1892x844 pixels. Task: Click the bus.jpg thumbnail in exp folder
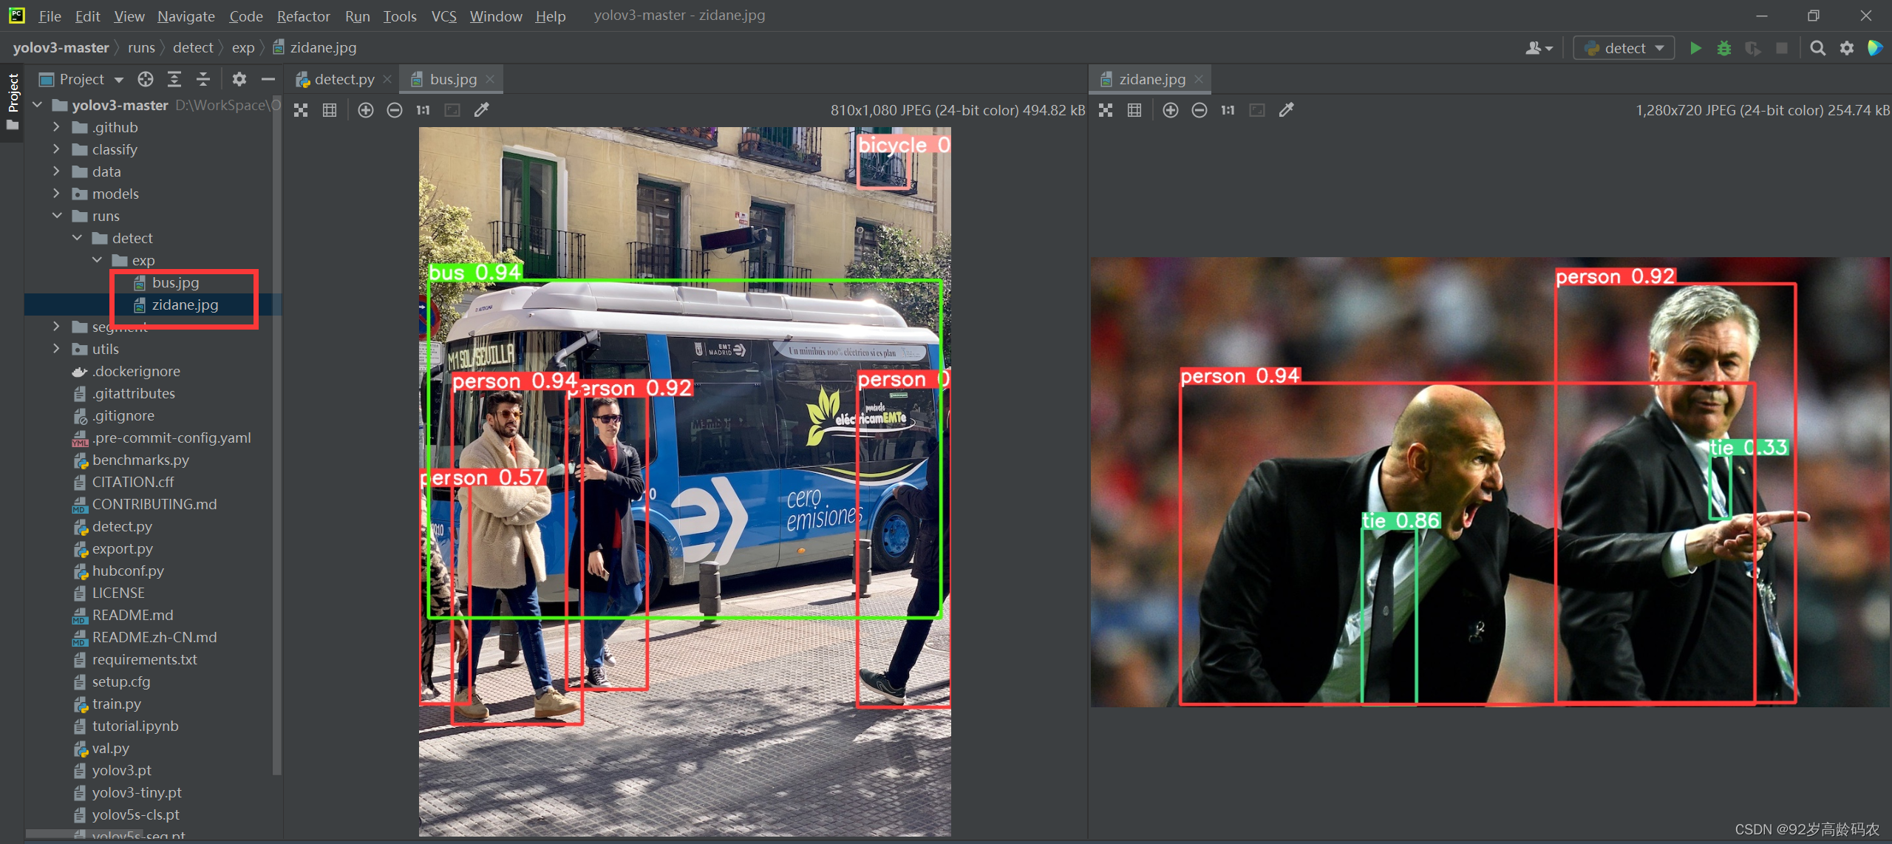pos(174,282)
